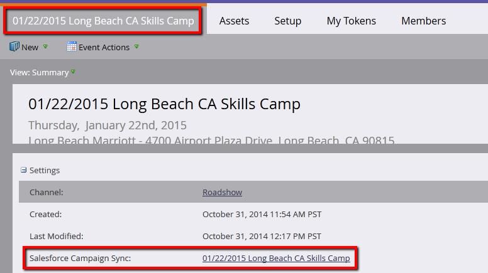Click the New program icon
The height and width of the screenshot is (273, 488).
[14, 47]
